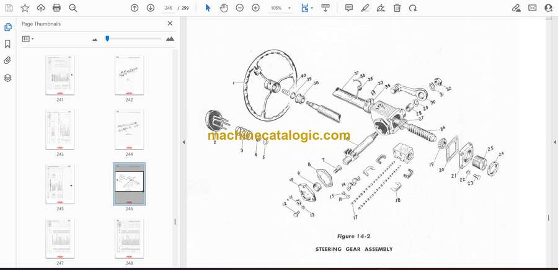Select page 242 thumbnail
The image size is (558, 270).
[129, 75]
